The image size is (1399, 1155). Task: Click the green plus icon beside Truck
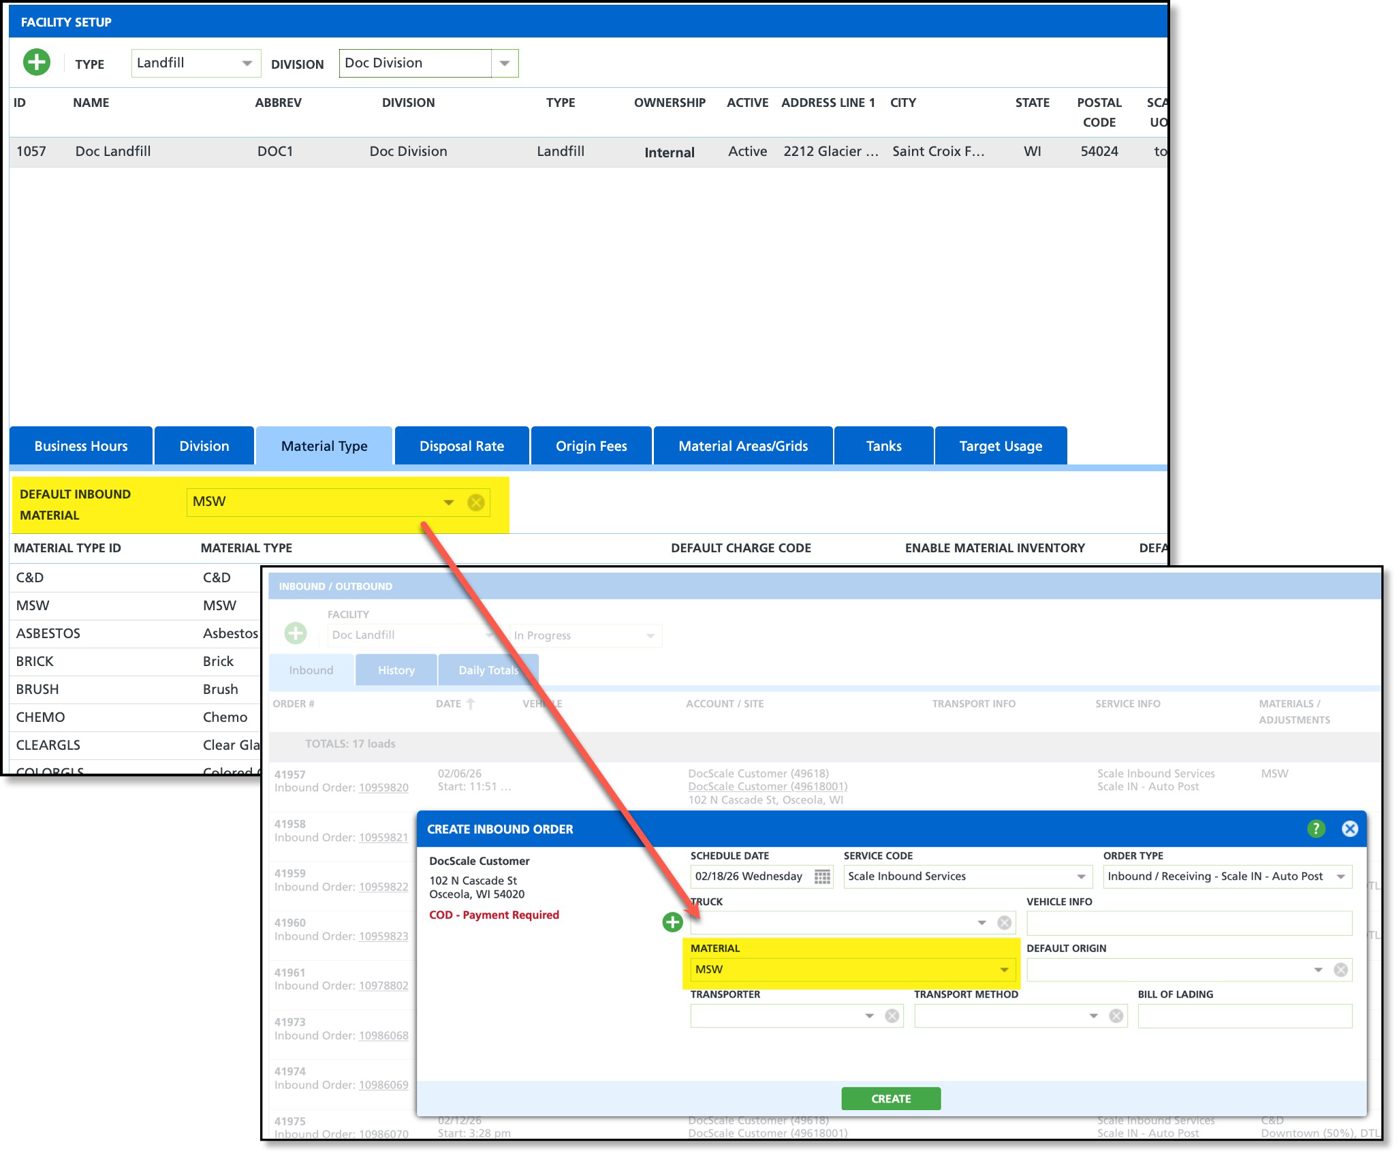pyautogui.click(x=672, y=922)
